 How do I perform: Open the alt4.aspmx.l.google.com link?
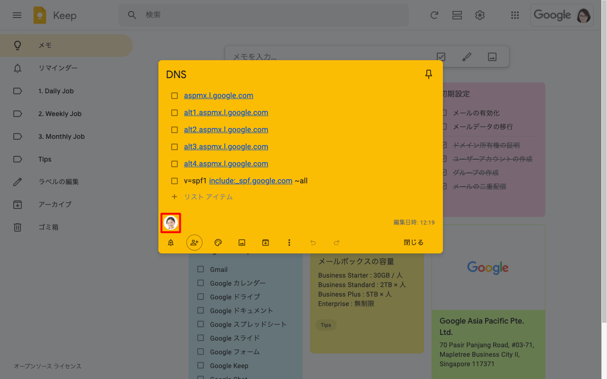[x=226, y=164]
